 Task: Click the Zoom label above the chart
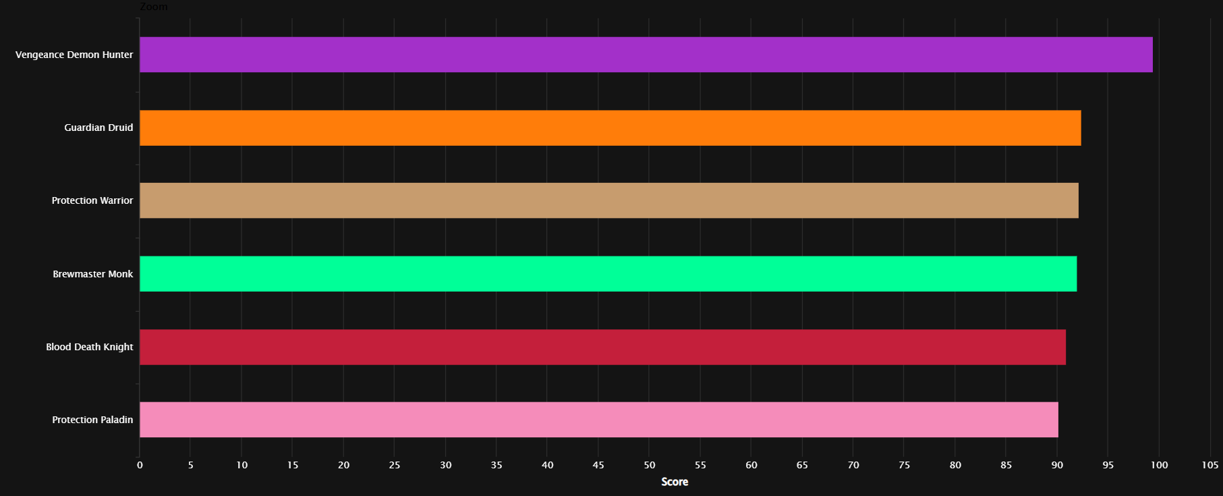coord(154,6)
